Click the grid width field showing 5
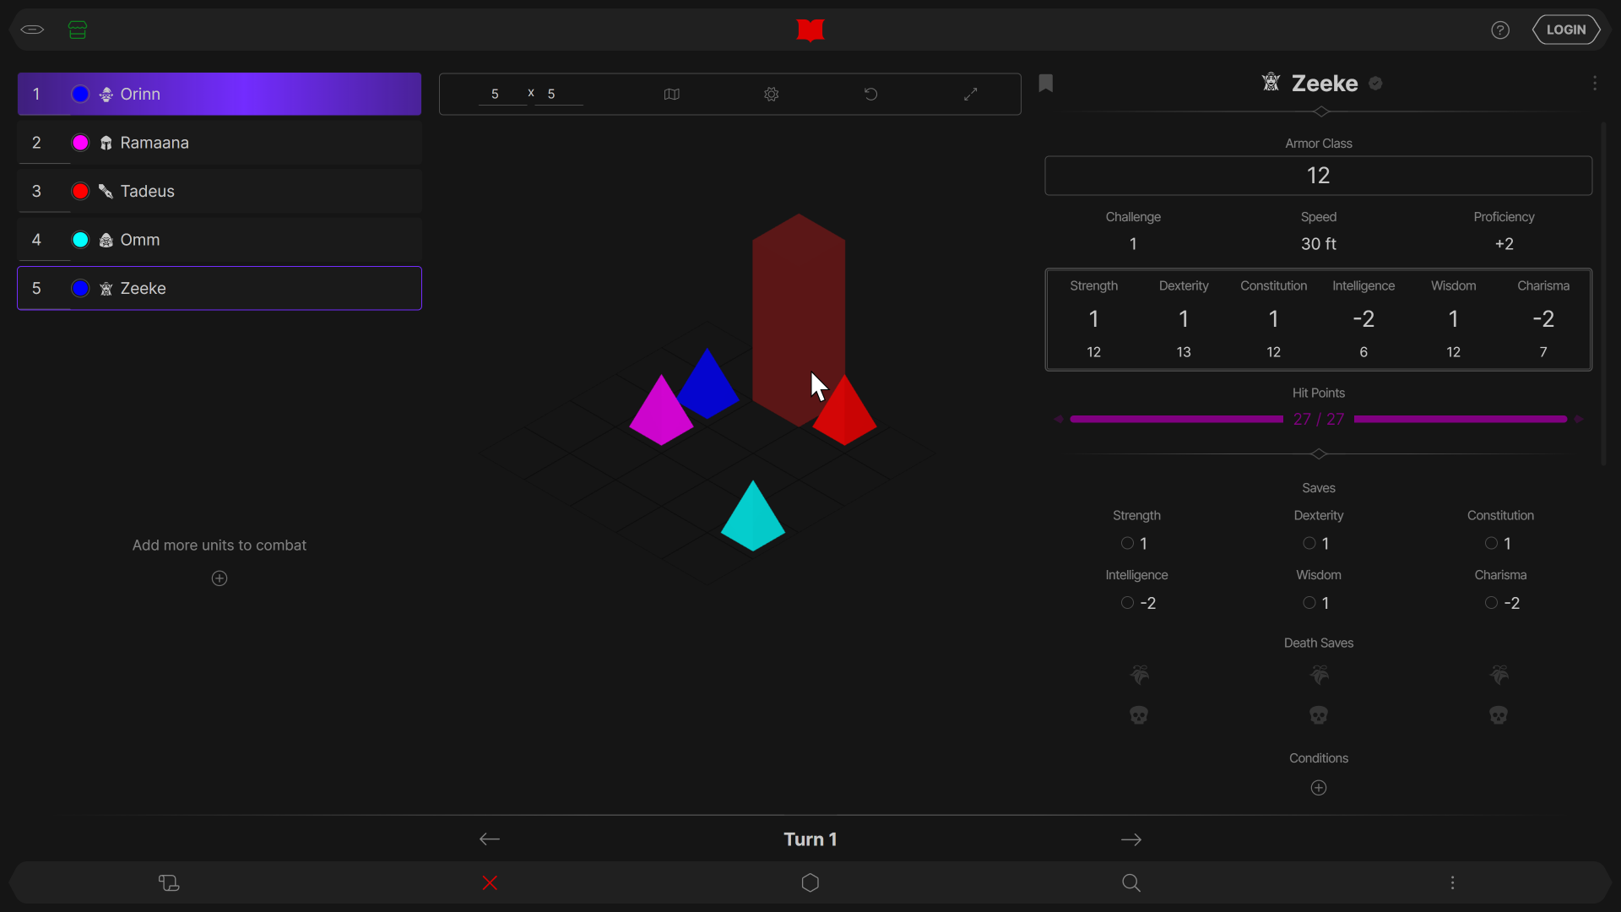The width and height of the screenshot is (1621, 912). [501, 94]
